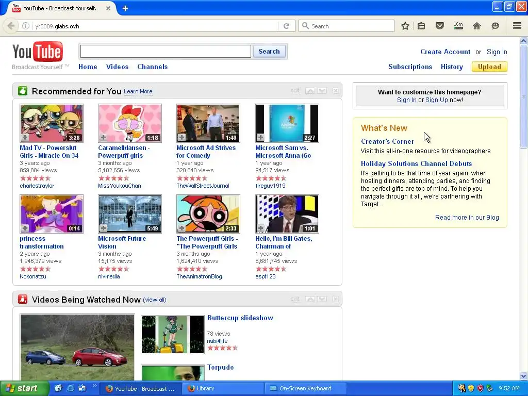Add Microsoft Ad Strives video to queue
This screenshot has height=396, width=528.
pyautogui.click(x=181, y=137)
